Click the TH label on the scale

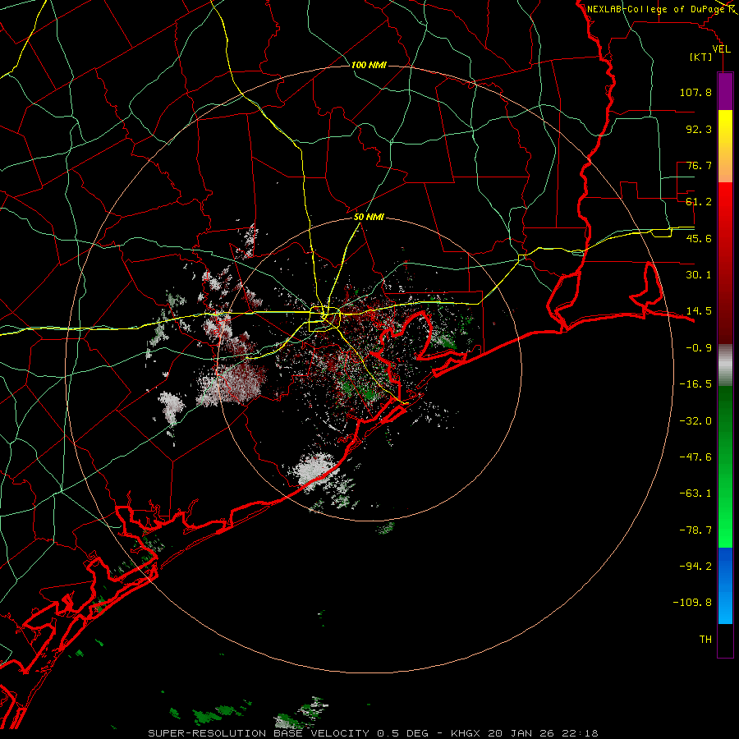[x=705, y=640]
